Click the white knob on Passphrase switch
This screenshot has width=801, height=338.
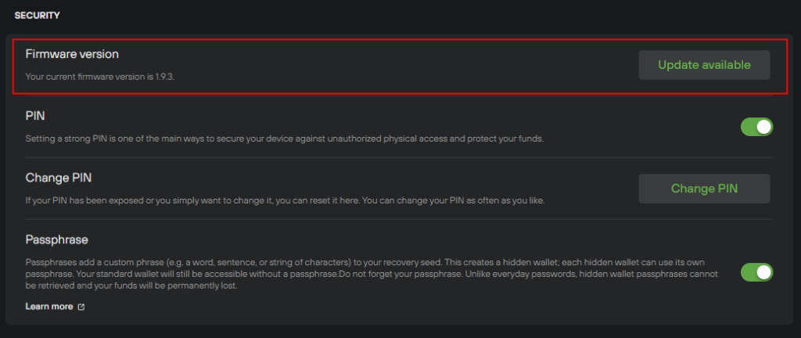tap(763, 272)
